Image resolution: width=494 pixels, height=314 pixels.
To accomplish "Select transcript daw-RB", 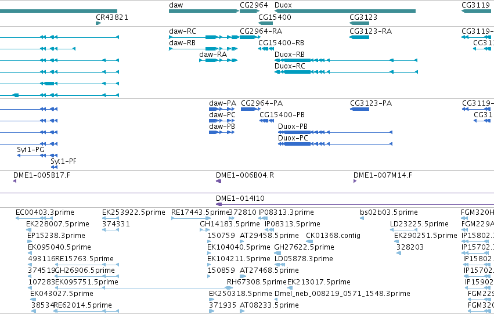I will click(x=203, y=49).
